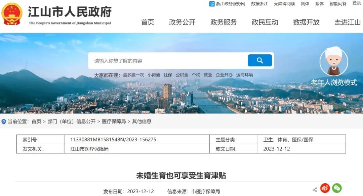Open the 首页 navigation menu
363x196 pixels.
pyautogui.click(x=148, y=22)
